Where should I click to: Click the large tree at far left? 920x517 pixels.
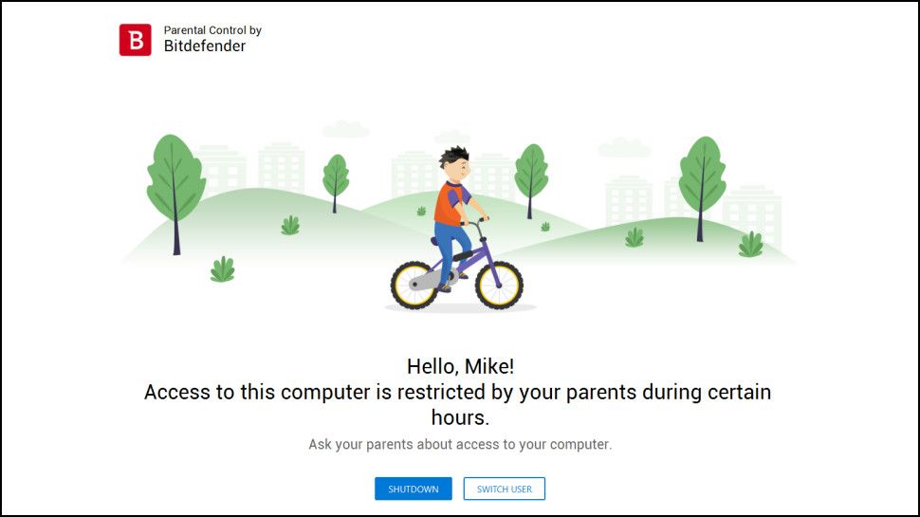click(175, 178)
